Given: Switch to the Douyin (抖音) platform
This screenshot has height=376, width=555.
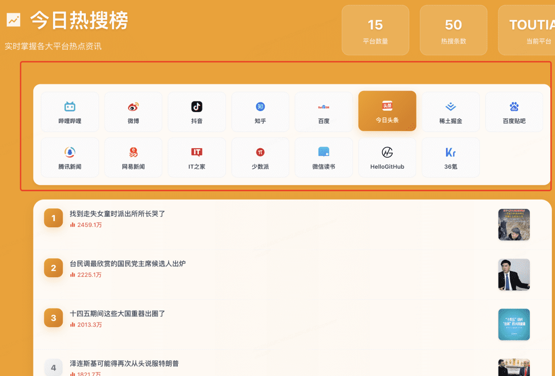Looking at the screenshot, I should pos(197,107).
